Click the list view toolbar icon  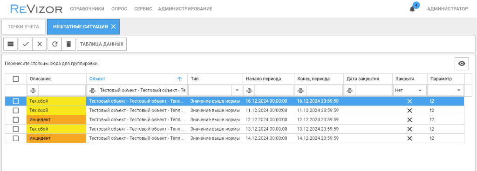[11, 44]
